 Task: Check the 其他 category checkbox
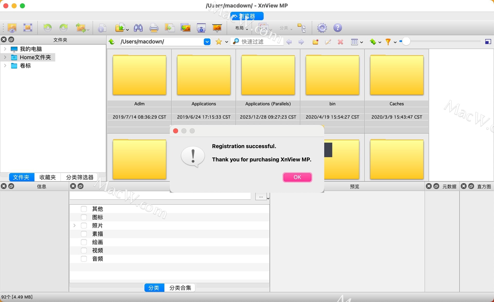(x=84, y=209)
